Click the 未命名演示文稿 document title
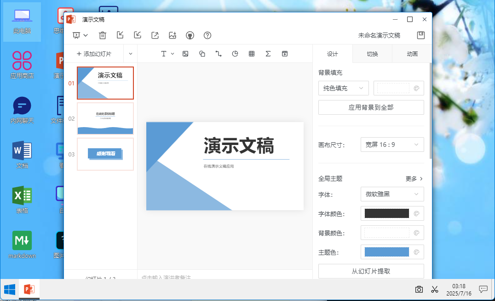 click(379, 36)
